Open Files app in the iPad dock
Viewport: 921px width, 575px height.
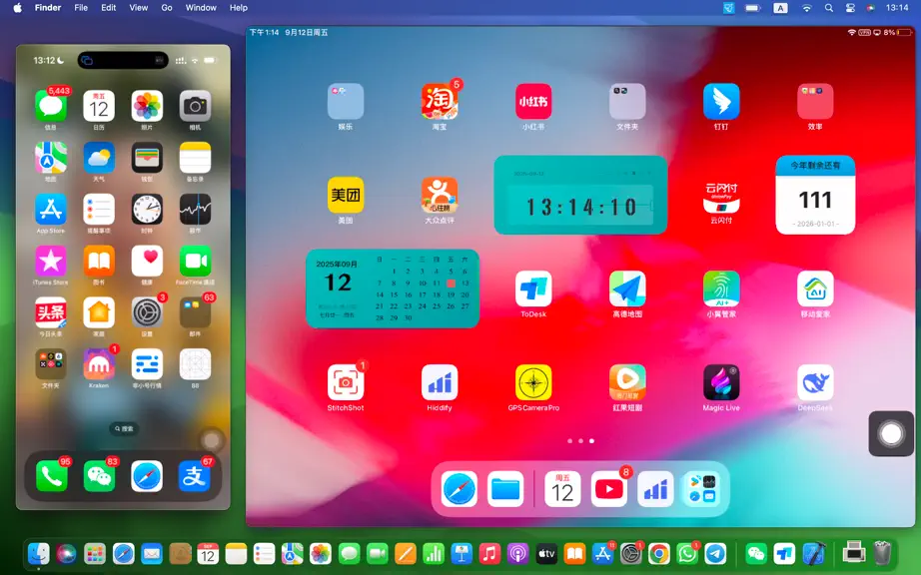click(x=505, y=489)
